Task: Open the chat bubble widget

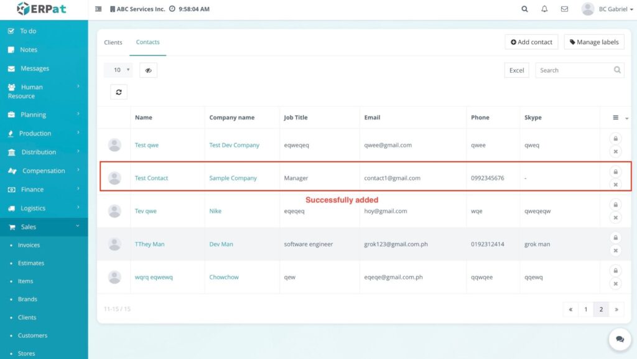Action: 620,339
